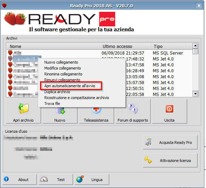
Task: Run the 'Test' button label
Action: [x=61, y=180]
